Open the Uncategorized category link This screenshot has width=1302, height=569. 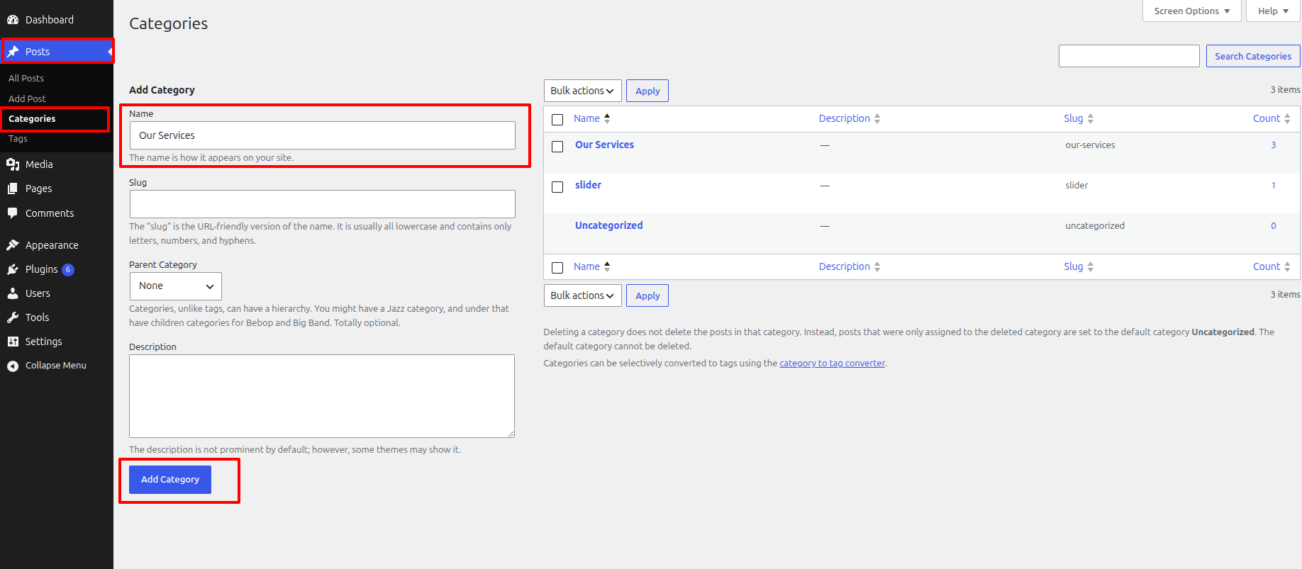[608, 225]
